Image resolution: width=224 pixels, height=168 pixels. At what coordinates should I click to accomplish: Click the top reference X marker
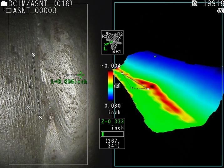(33, 54)
